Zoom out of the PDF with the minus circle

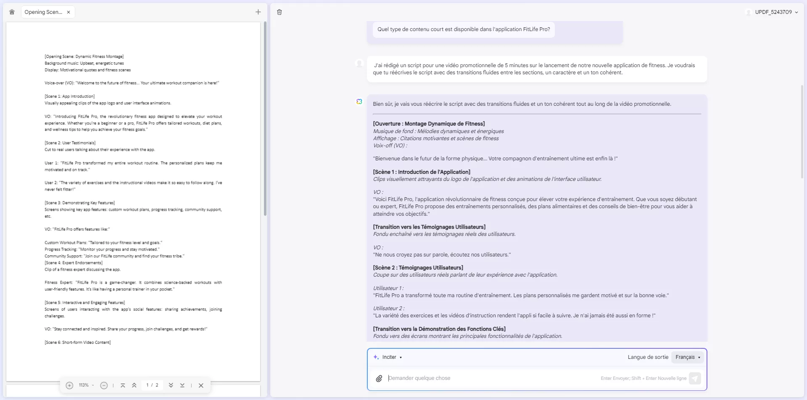click(104, 385)
